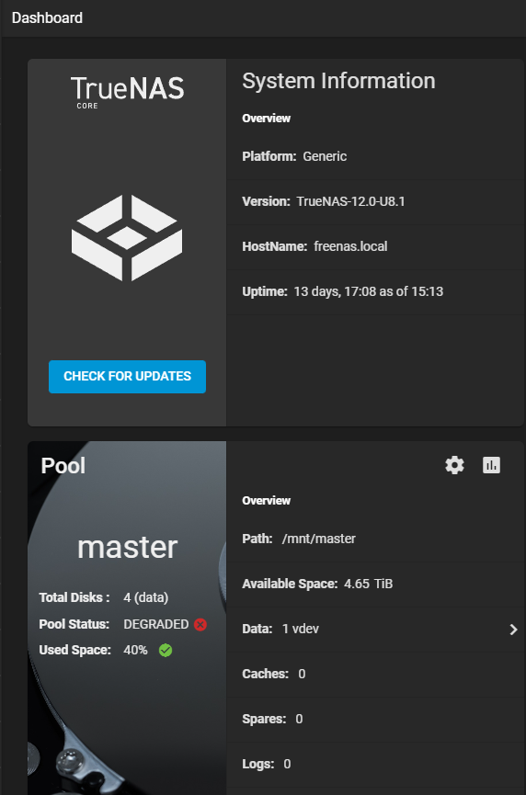
Task: Click the Pool card title
Action: point(63,466)
